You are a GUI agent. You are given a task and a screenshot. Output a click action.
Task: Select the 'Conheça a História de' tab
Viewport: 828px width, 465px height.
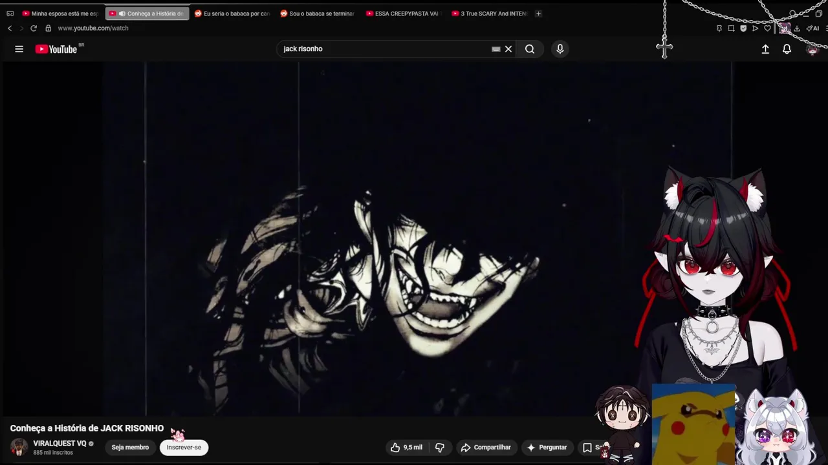(x=147, y=14)
